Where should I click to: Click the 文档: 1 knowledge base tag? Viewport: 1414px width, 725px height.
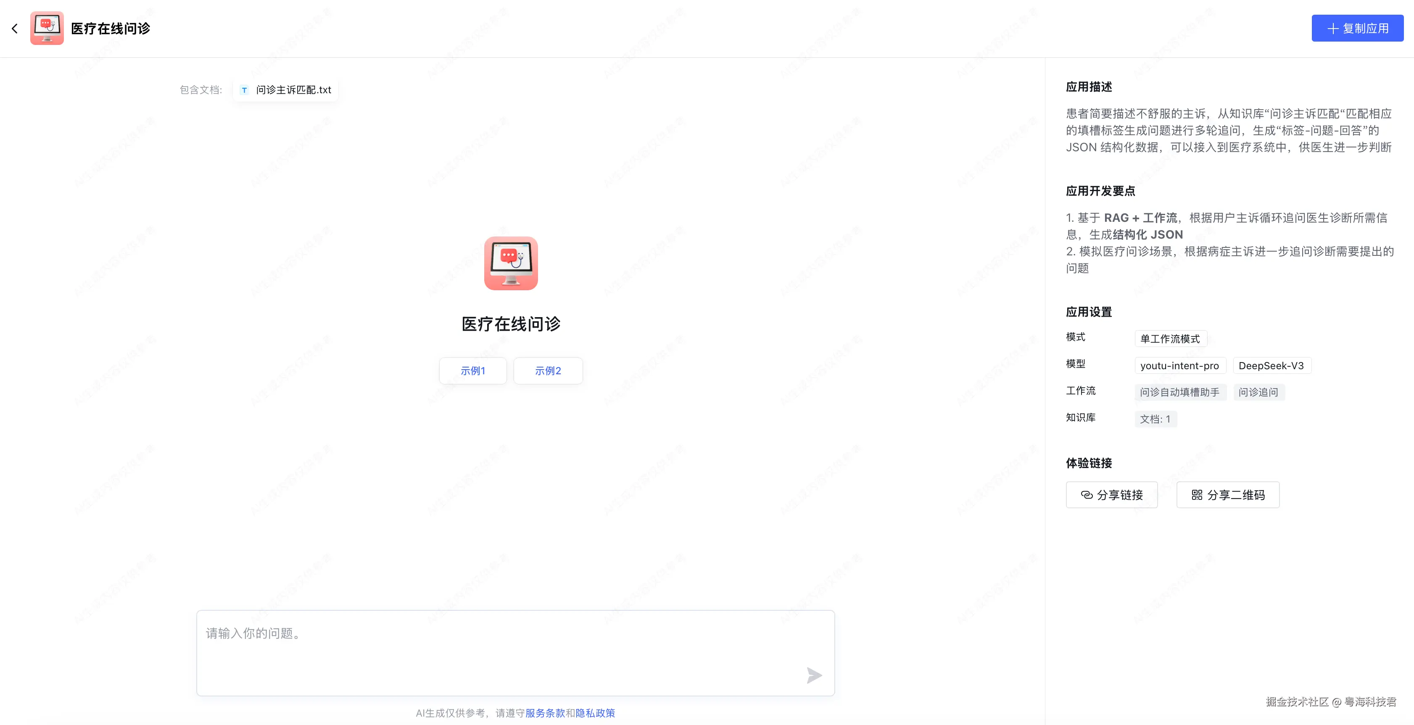(1155, 419)
